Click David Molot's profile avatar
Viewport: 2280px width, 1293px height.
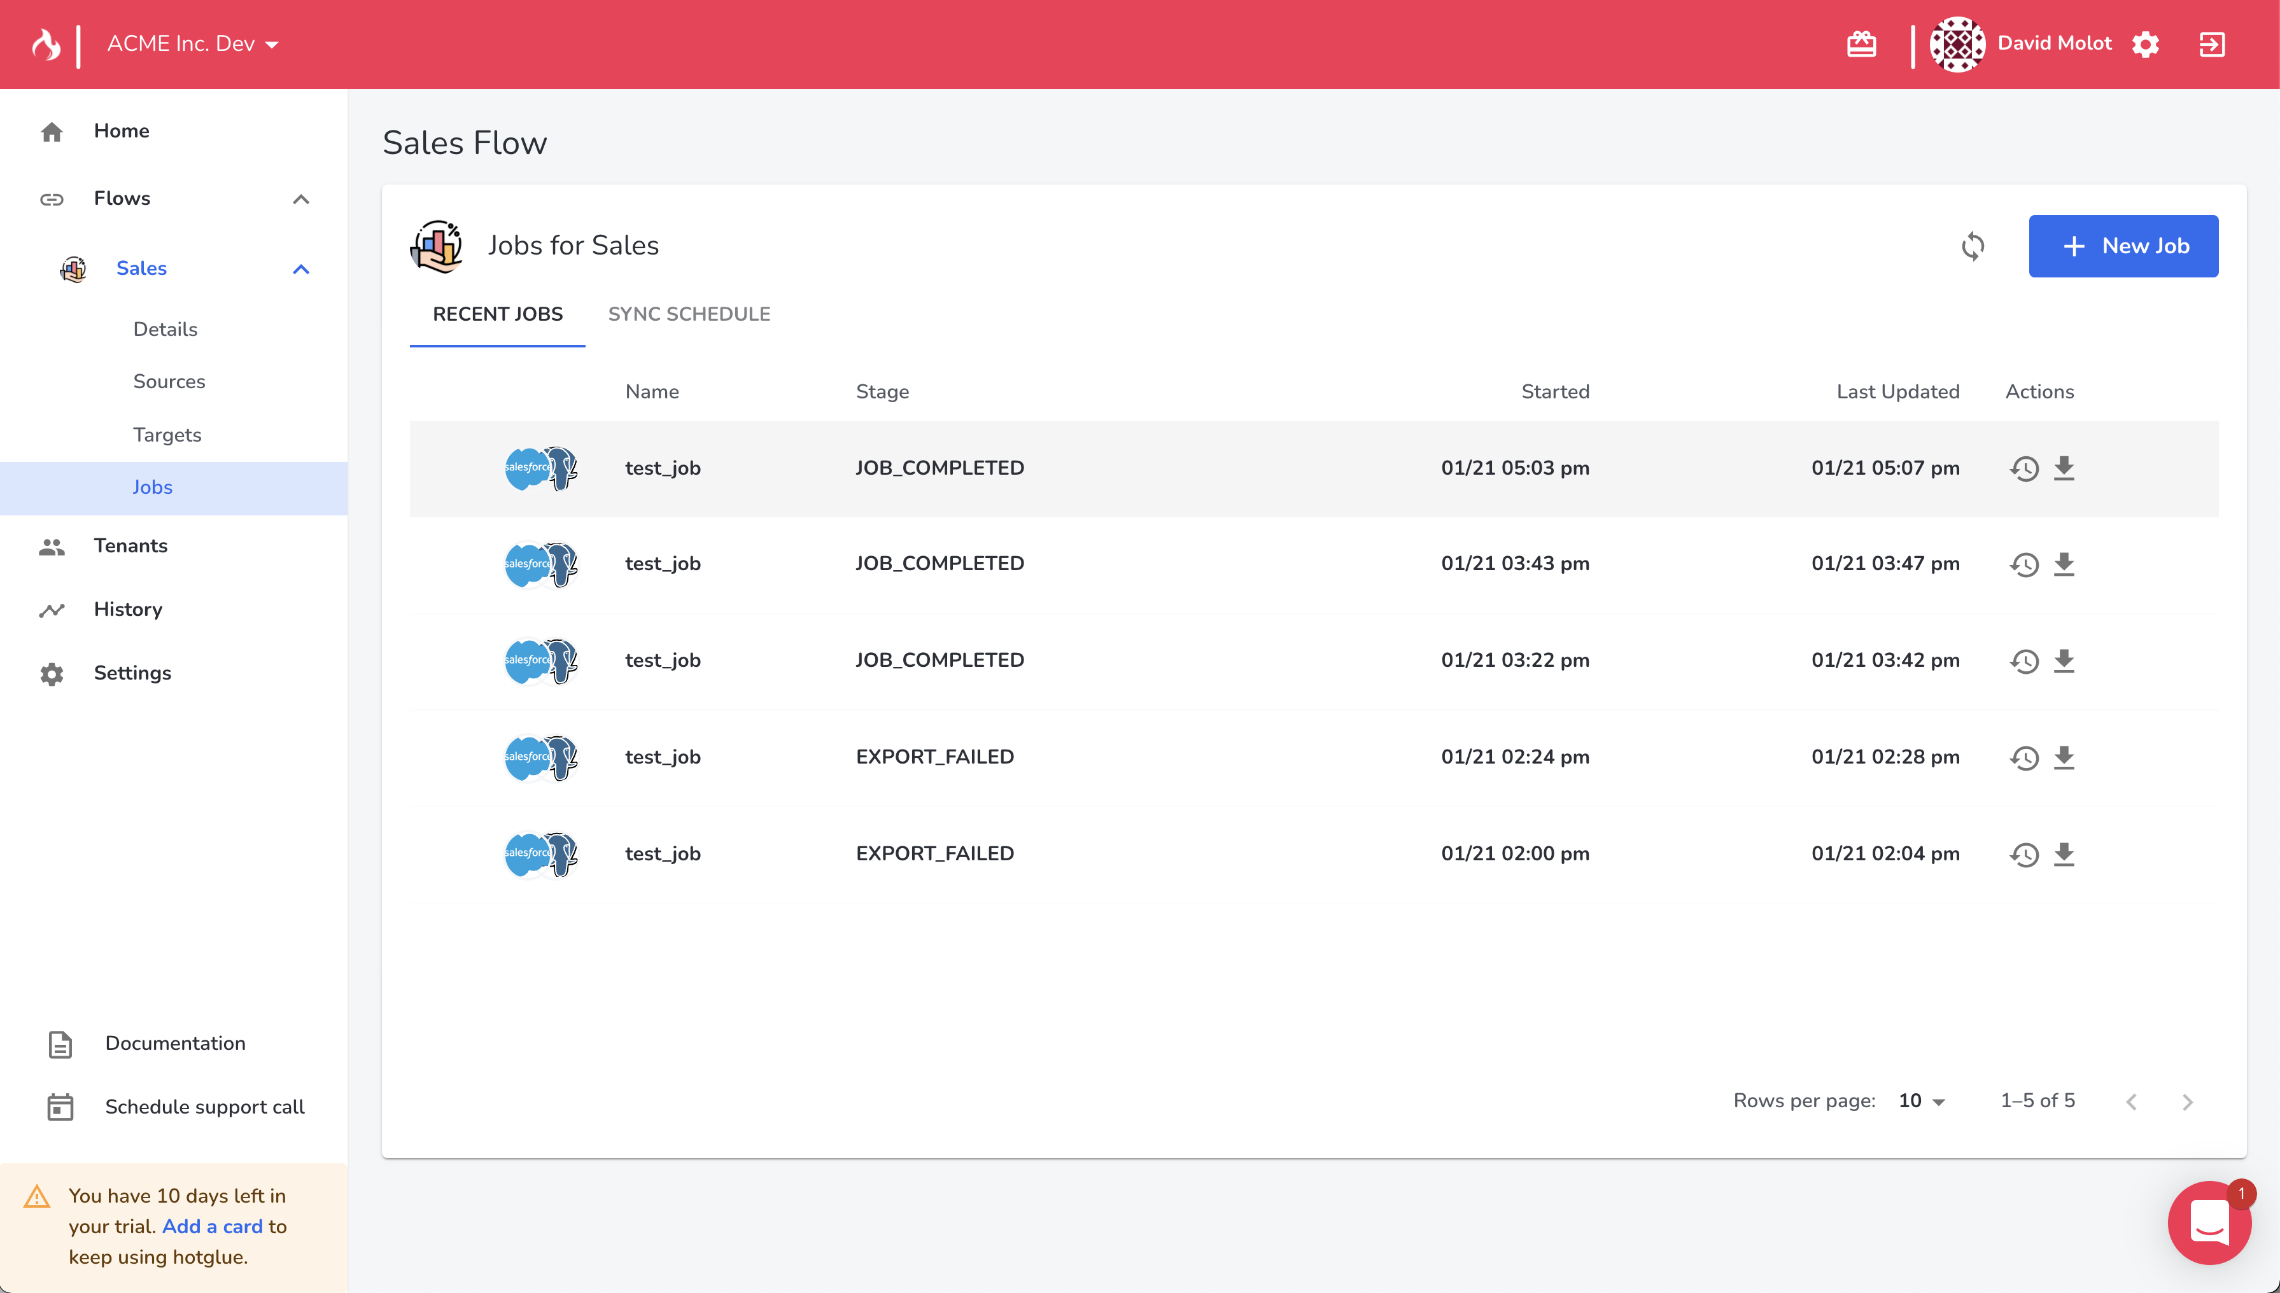pyautogui.click(x=1957, y=43)
